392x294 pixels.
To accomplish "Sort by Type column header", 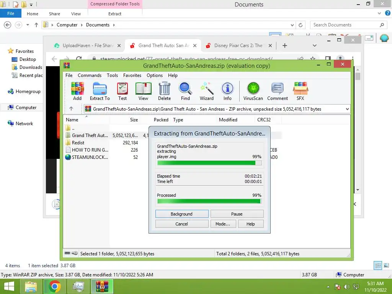I will point(193,120).
